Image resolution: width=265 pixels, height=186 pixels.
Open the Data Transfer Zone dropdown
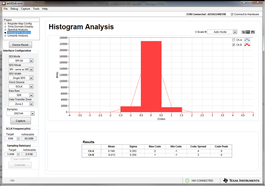click(x=31, y=104)
